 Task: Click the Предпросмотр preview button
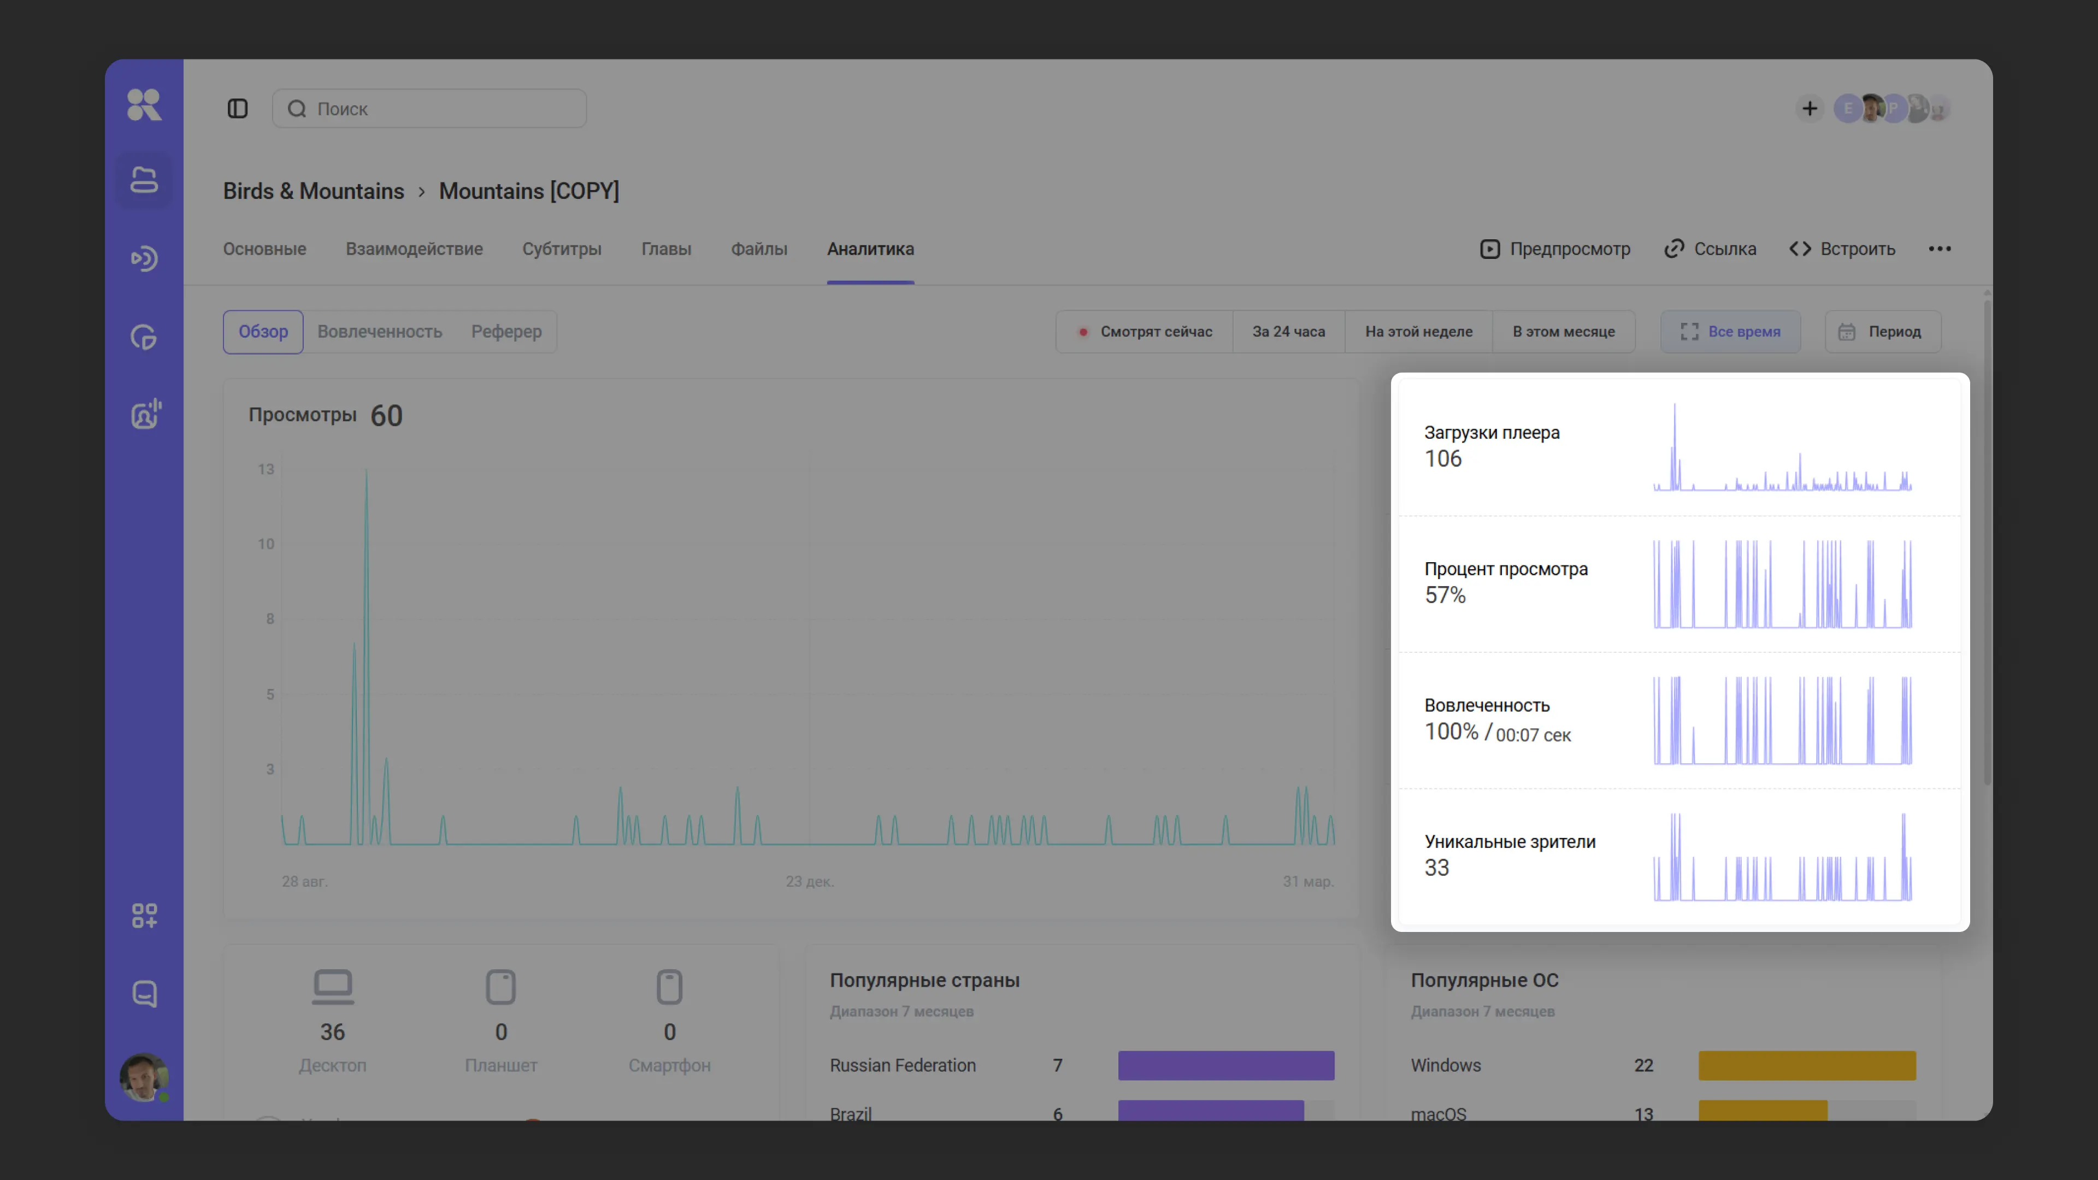pyautogui.click(x=1555, y=249)
